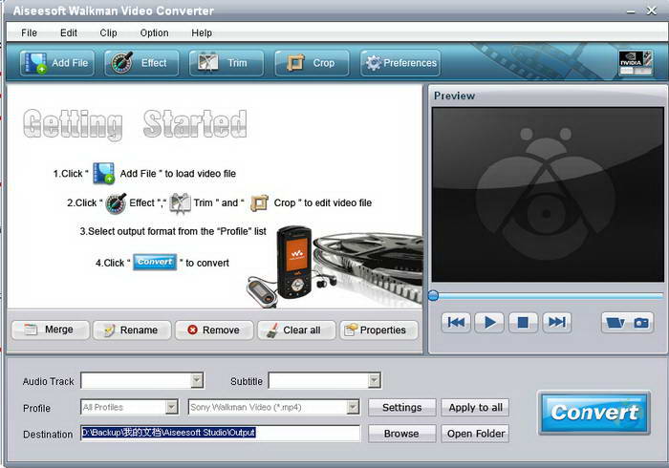
Task: Click Apply to all button
Action: [475, 408]
